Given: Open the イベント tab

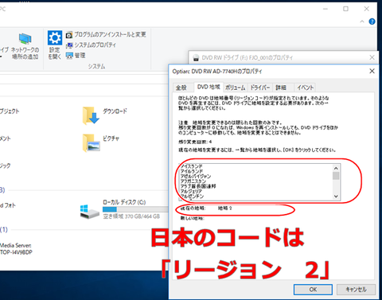Looking at the screenshot, I should [305, 88].
